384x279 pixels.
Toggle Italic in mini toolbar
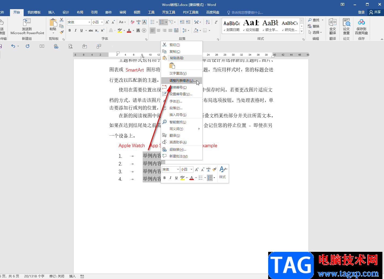tap(170, 178)
